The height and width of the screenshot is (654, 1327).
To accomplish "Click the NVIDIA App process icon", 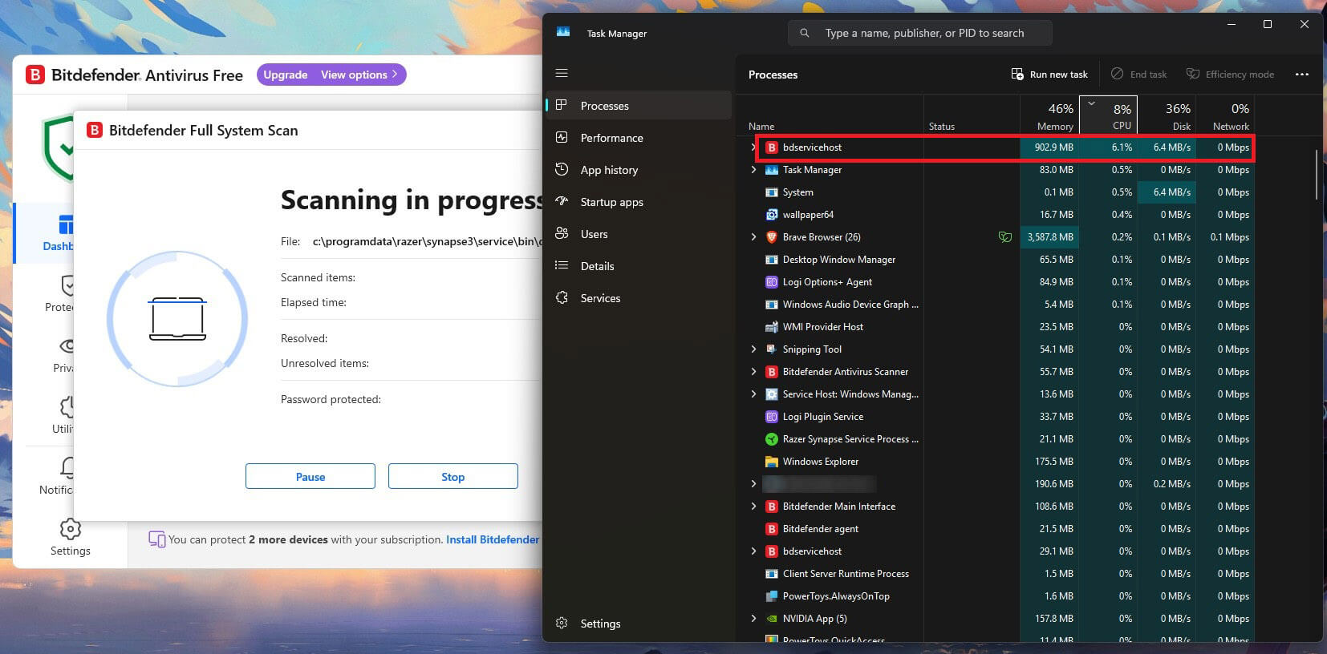I will 771,619.
